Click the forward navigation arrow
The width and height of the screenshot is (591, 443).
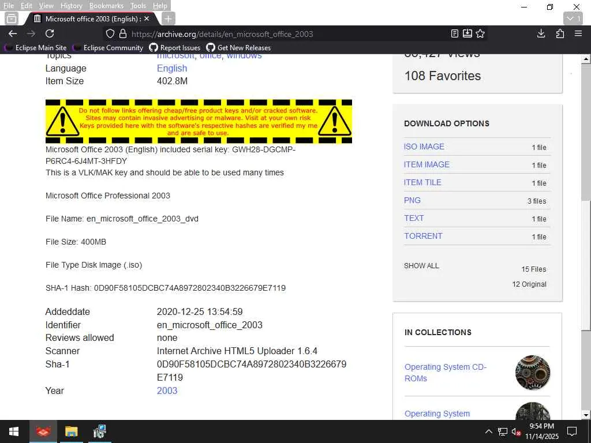(x=31, y=33)
